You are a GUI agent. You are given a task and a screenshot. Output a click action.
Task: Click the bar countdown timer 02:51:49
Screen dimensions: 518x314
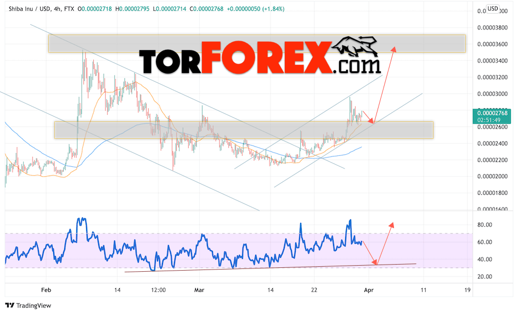[x=488, y=120]
